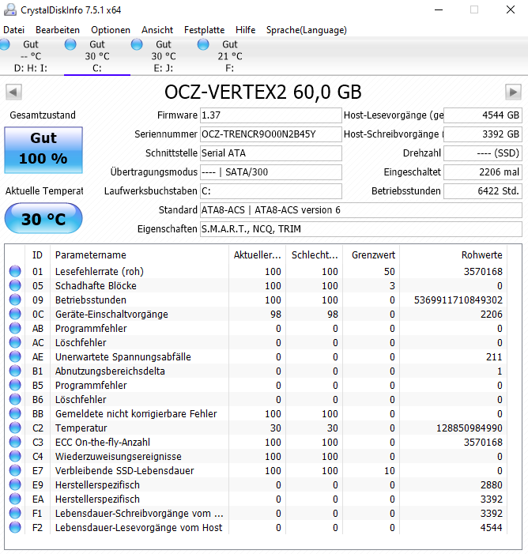Click Host-Schreibvorgänge value 3392 GB

click(483, 134)
